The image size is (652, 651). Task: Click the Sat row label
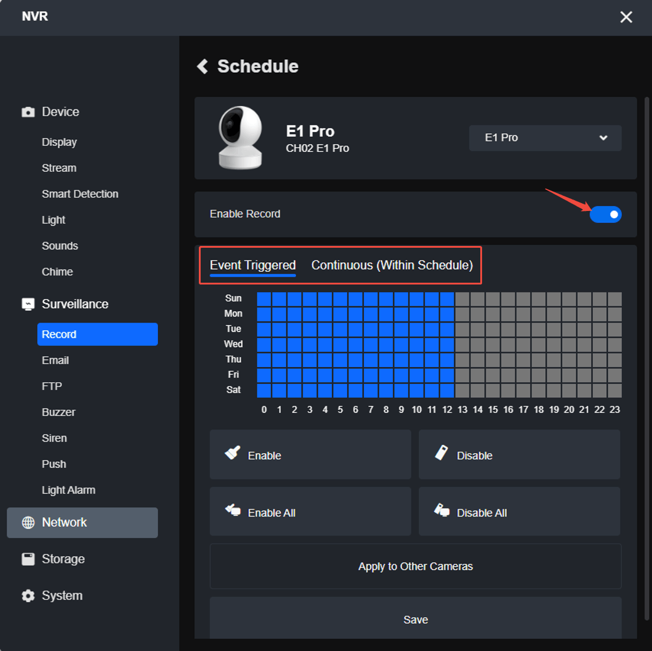[233, 390]
